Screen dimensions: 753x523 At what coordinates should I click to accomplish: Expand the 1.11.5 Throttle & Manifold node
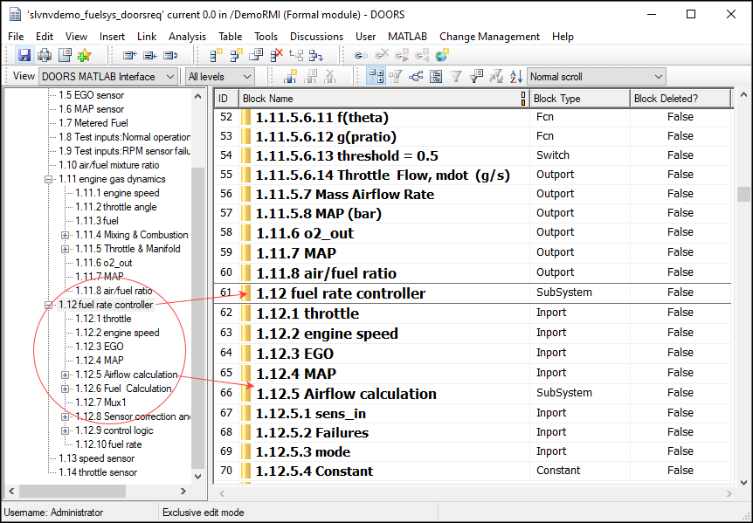(x=65, y=250)
